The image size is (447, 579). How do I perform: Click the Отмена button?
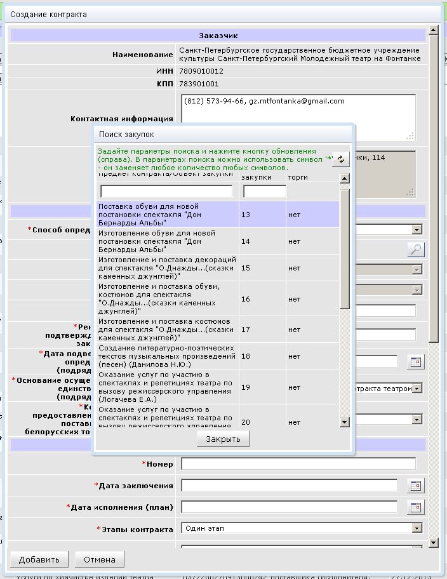(100, 559)
